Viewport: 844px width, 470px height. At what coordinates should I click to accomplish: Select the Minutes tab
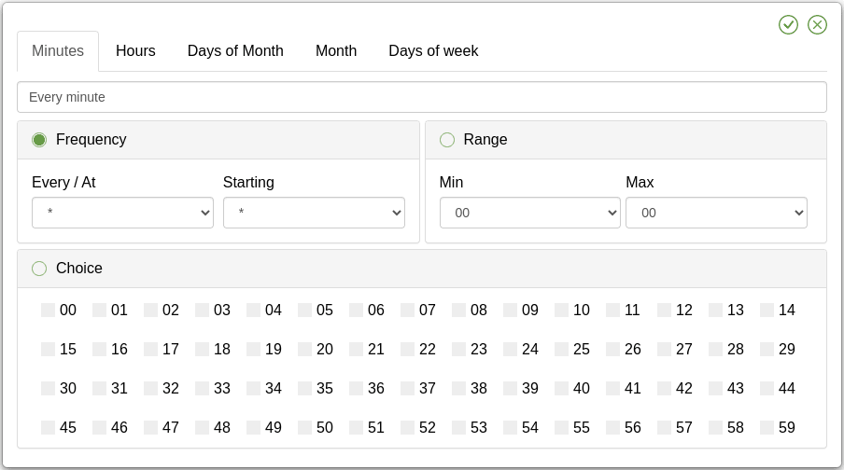click(58, 51)
